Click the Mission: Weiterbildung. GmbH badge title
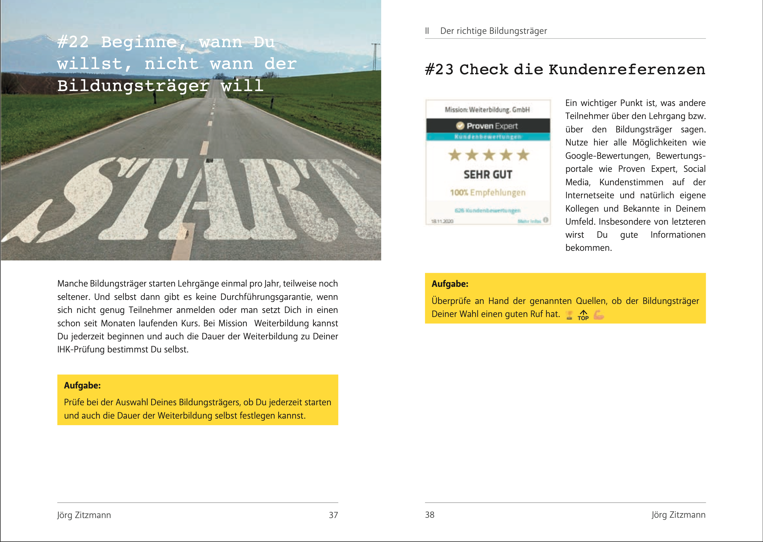Viewport: 763px width, 542px height. click(x=487, y=109)
